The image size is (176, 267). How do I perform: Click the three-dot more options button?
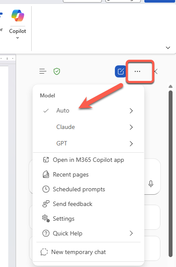pyautogui.click(x=137, y=71)
